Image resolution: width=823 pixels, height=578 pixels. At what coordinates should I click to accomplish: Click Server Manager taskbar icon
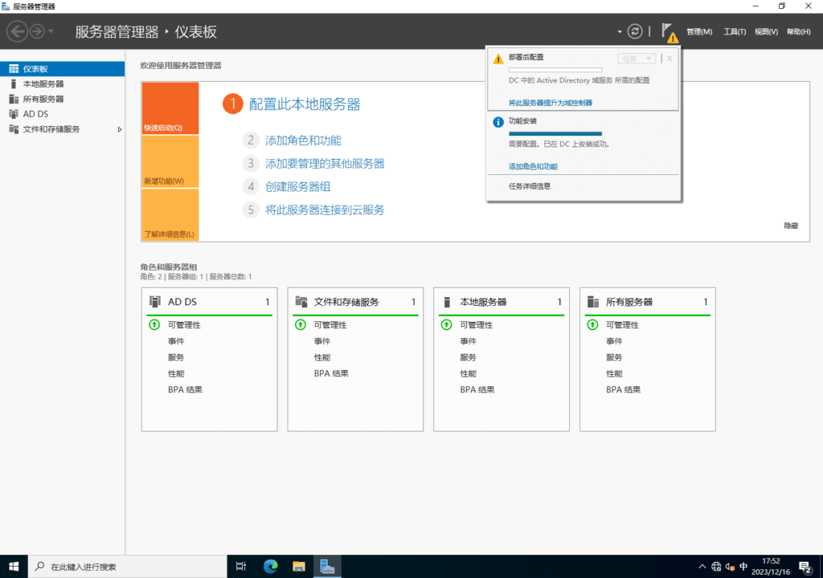click(x=328, y=567)
